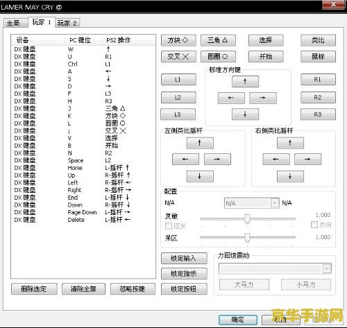Click the 锁定按钮 button
Image resolution: width=347 pixels, height=328 pixels.
pyautogui.click(x=184, y=289)
